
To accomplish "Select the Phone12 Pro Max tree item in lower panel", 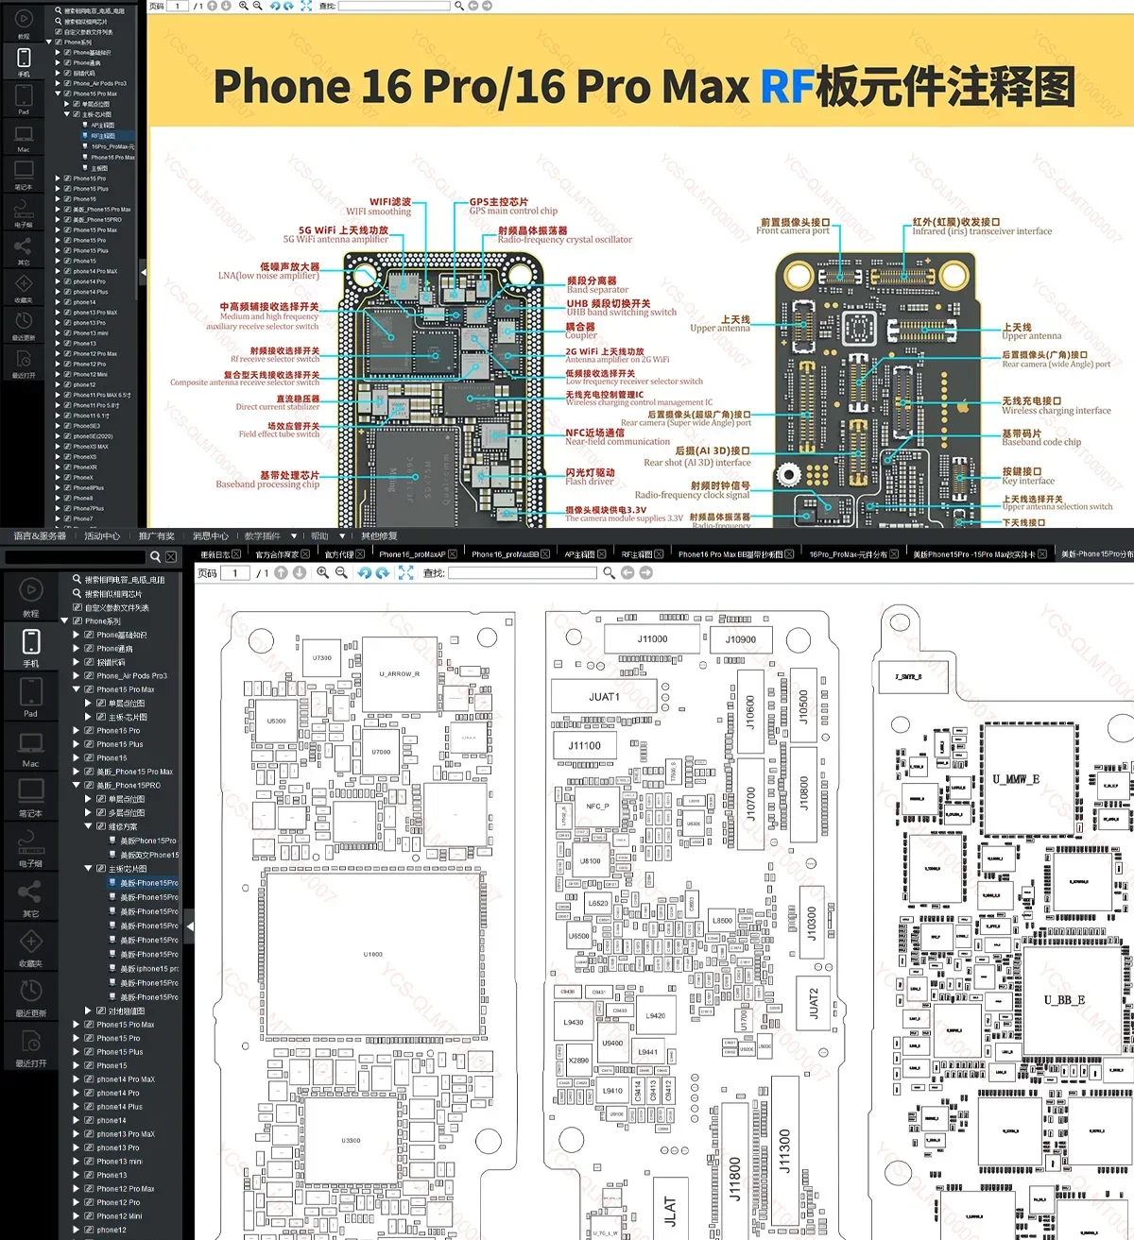I will point(126,1189).
